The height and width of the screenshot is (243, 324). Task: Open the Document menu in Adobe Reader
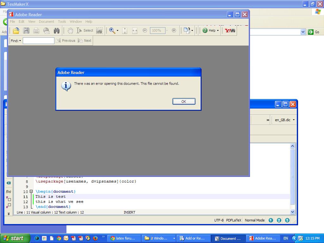47,22
